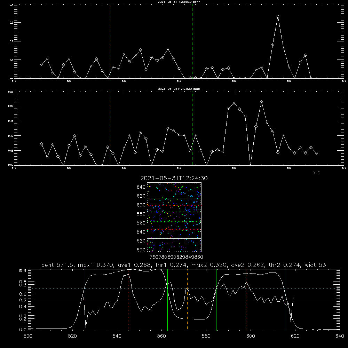
Task: Click the lower white horizontal line in image
Action: 174,239
